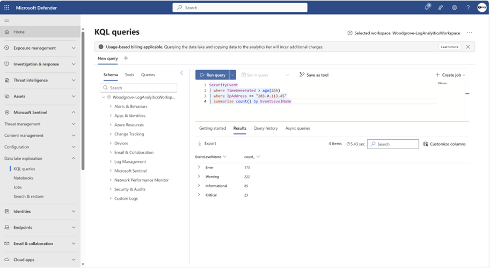Click the Microsoft Sentinel icon
The width and height of the screenshot is (490, 268).
(x=7, y=113)
